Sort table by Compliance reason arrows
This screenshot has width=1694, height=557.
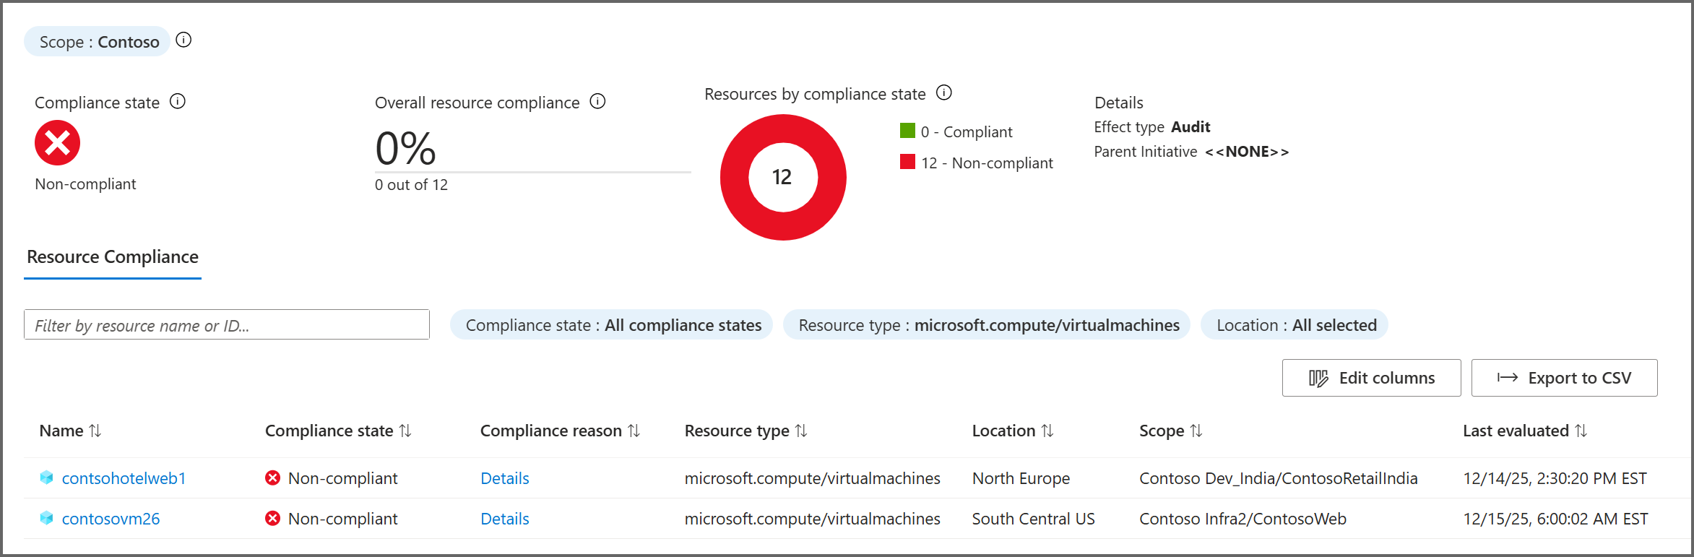pos(634,431)
